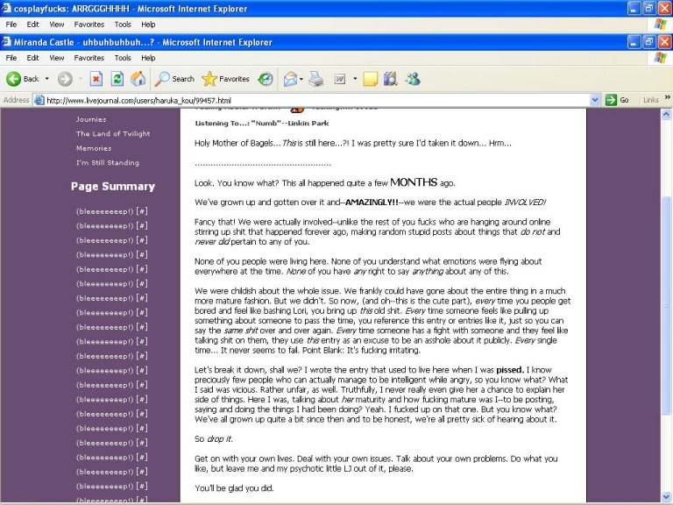Click the Mail envelope icon

pos(290,79)
